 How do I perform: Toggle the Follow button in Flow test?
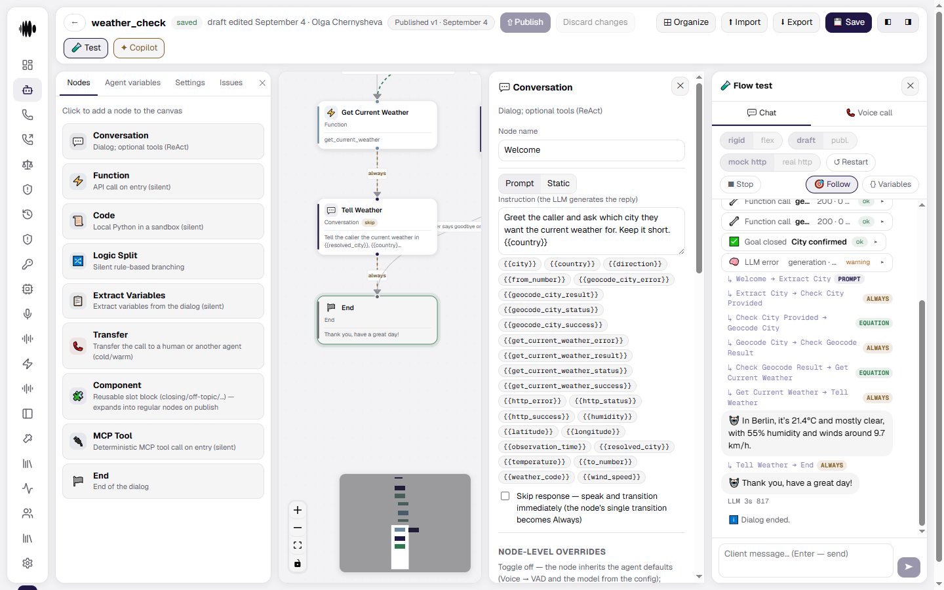pyautogui.click(x=832, y=184)
